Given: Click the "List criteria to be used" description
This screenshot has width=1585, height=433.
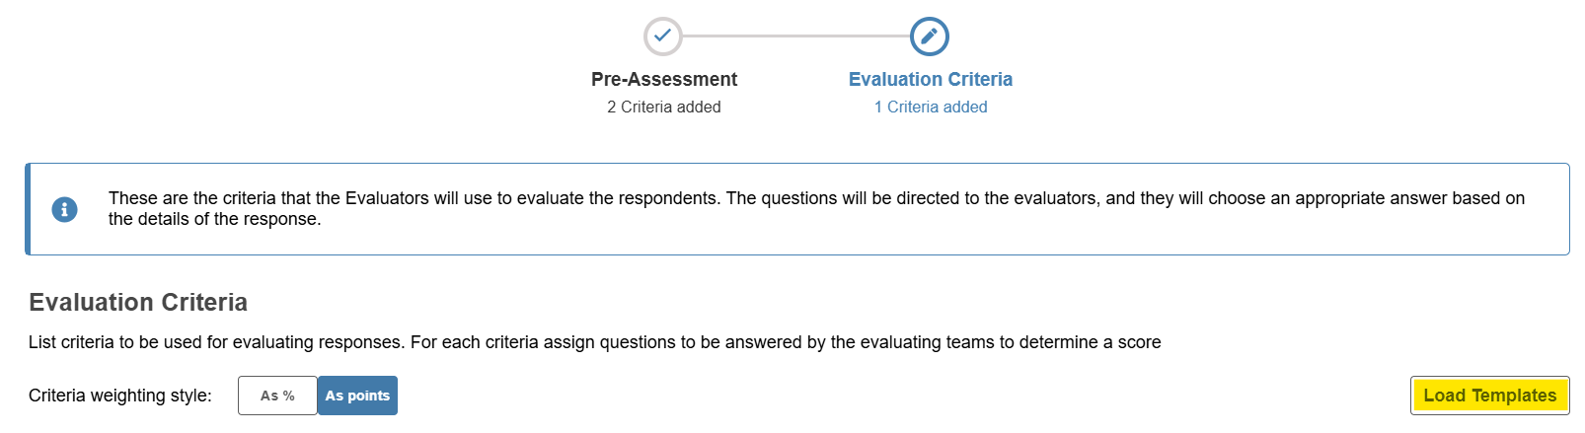Looking at the screenshot, I should coord(594,342).
